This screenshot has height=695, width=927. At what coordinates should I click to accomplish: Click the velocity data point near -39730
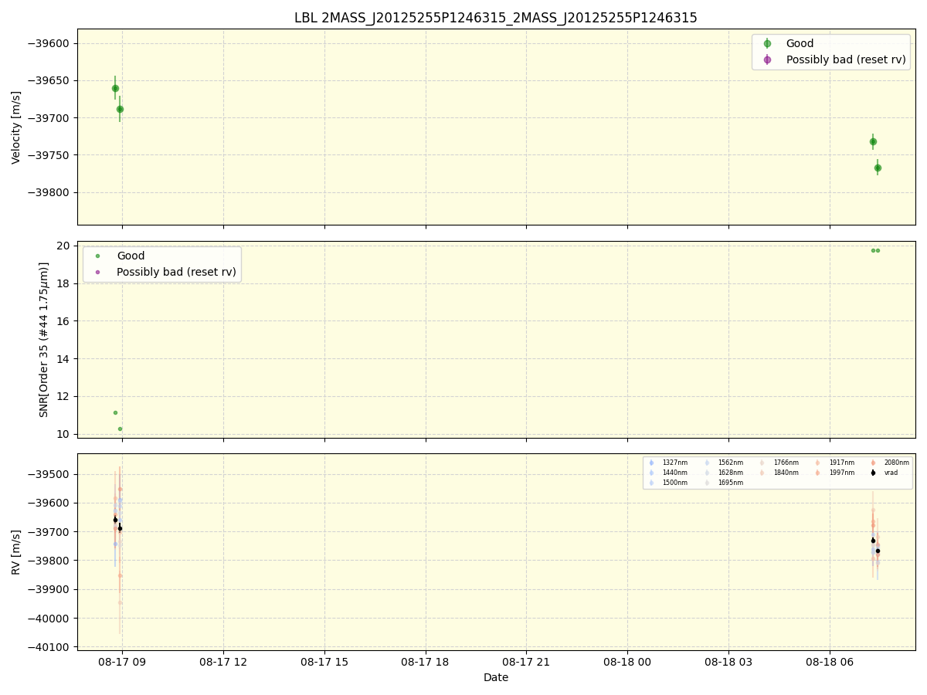(x=873, y=141)
